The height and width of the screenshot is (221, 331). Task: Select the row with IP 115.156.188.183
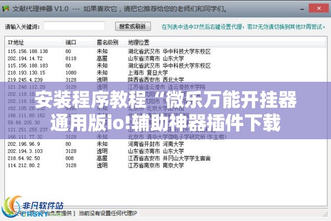pos(165,66)
